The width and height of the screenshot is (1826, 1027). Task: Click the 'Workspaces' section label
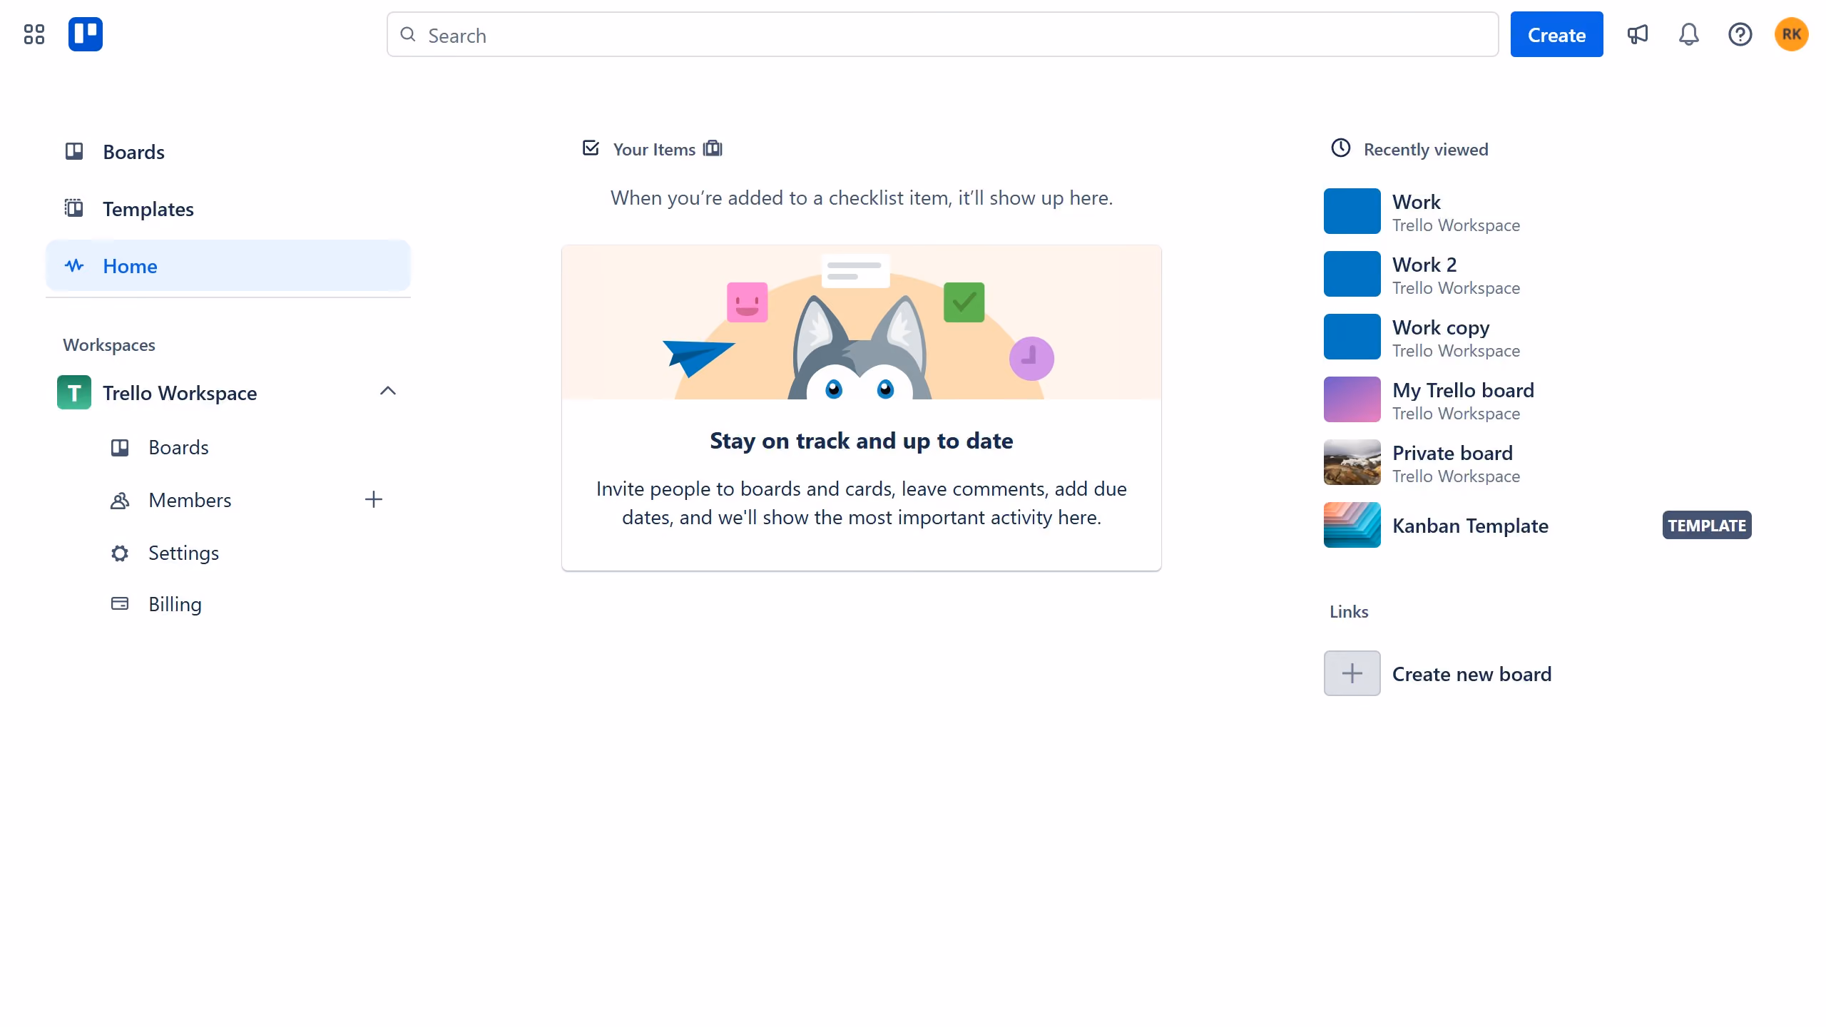[x=109, y=345]
